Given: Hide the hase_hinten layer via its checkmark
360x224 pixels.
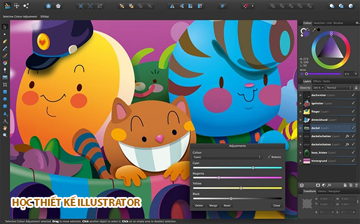Looking at the screenshot, I should pyautogui.click(x=353, y=153).
